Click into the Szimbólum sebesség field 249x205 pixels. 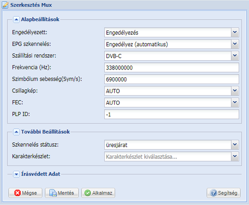(172, 79)
